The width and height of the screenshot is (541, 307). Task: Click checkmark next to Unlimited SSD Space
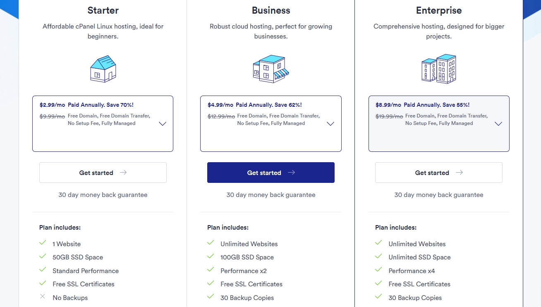378,256
